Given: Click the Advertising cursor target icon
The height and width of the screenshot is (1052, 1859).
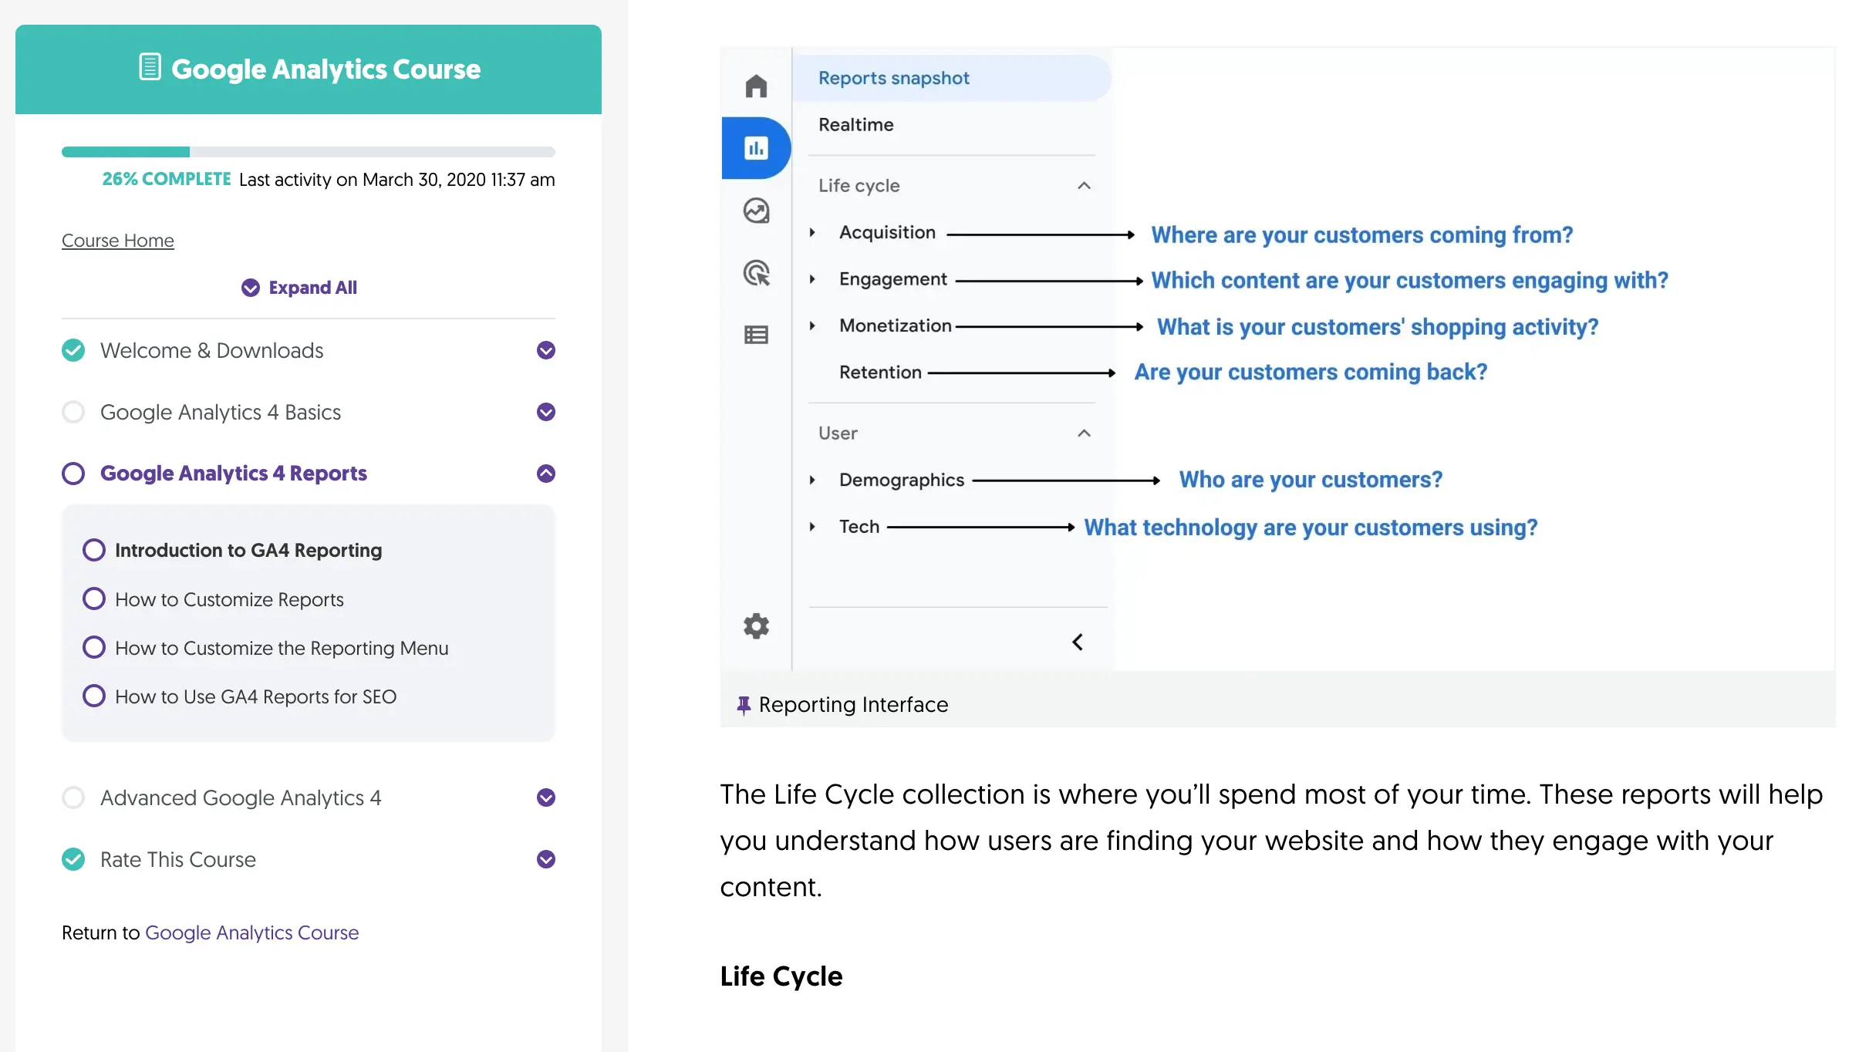Looking at the screenshot, I should pos(755,273).
